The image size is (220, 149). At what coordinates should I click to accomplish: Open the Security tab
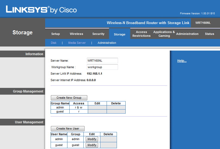(98, 34)
